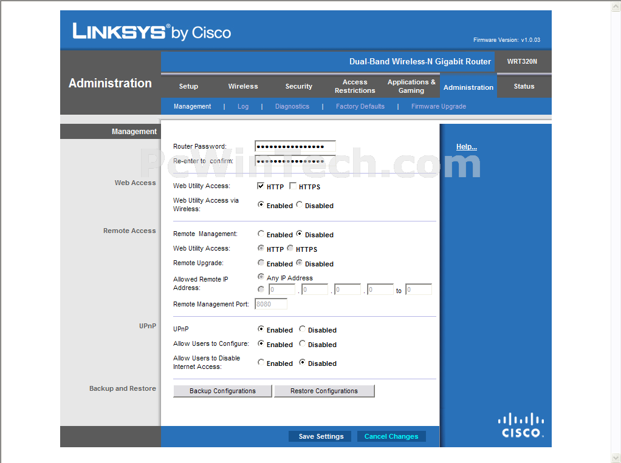This screenshot has width=621, height=463.
Task: Switch to the Diagnostics sub-tab
Action: pos(292,106)
